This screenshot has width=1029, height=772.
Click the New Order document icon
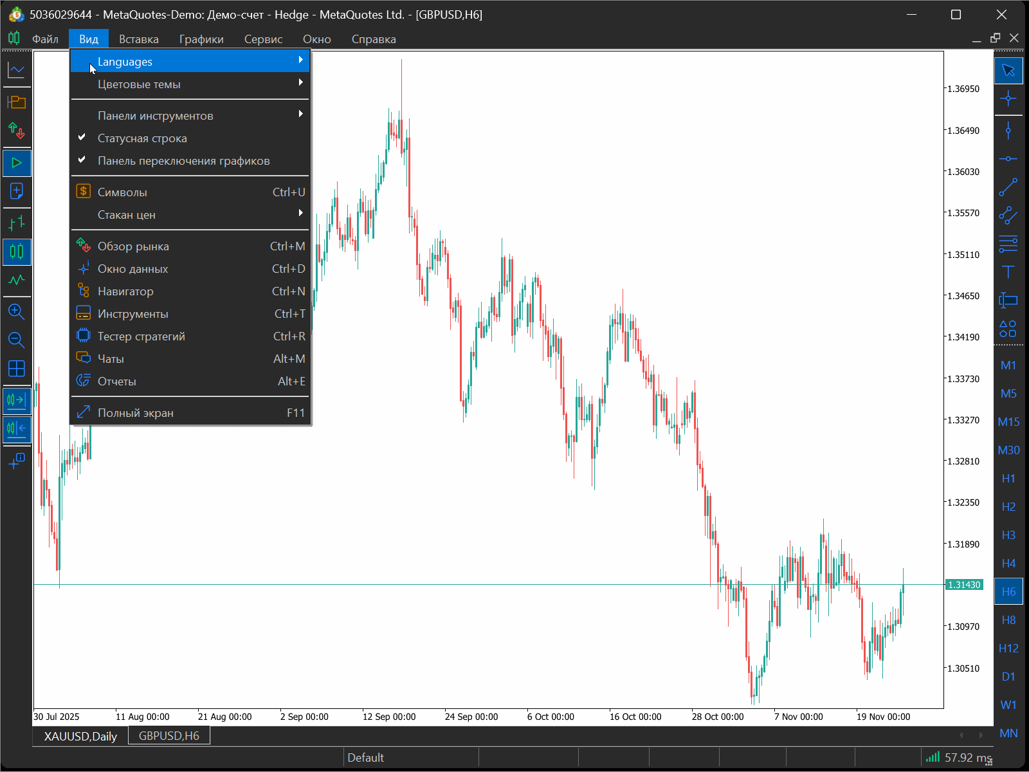click(x=17, y=191)
